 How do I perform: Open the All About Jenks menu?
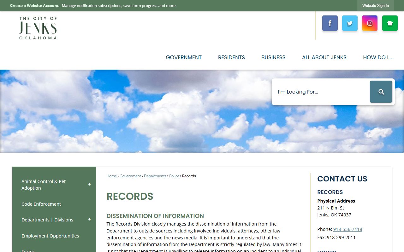pyautogui.click(x=324, y=57)
